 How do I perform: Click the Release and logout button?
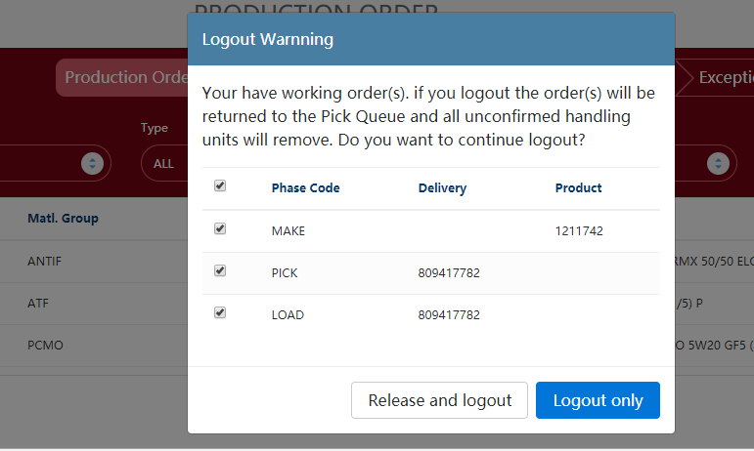pyautogui.click(x=439, y=400)
